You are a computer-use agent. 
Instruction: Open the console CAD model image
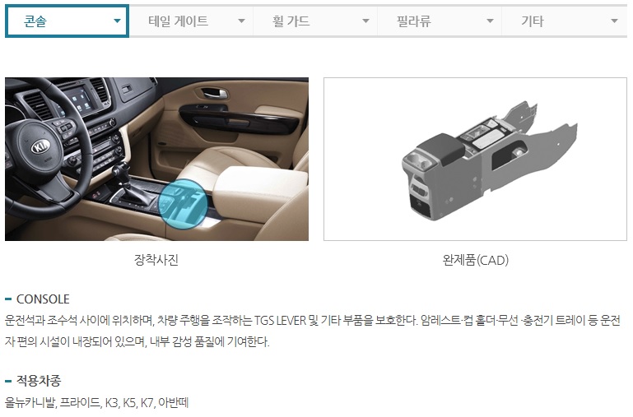point(475,160)
